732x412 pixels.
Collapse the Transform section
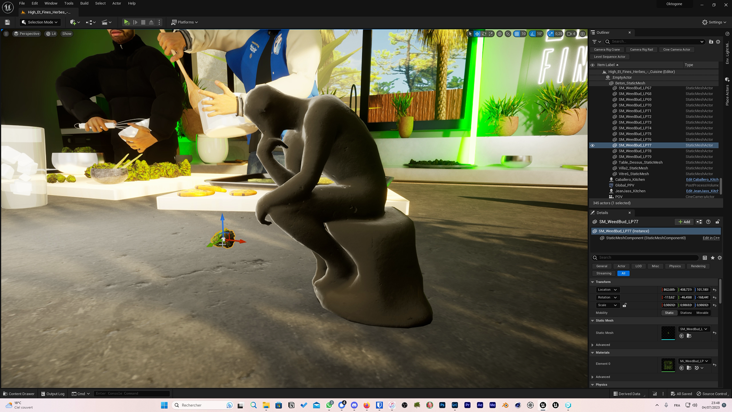(592, 282)
